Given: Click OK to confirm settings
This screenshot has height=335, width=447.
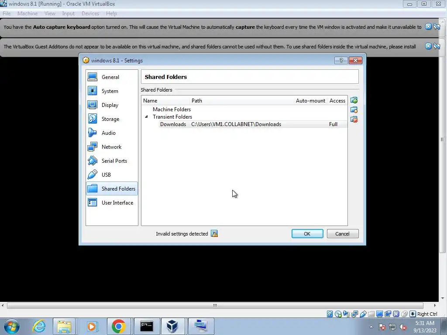Looking at the screenshot, I should click(307, 234).
